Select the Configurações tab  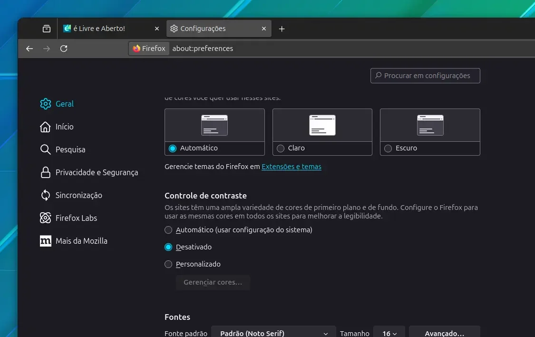click(x=219, y=29)
